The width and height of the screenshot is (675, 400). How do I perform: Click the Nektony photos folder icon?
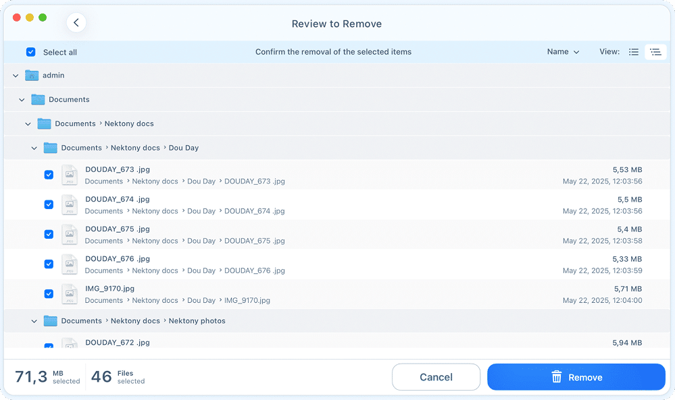[x=50, y=320]
